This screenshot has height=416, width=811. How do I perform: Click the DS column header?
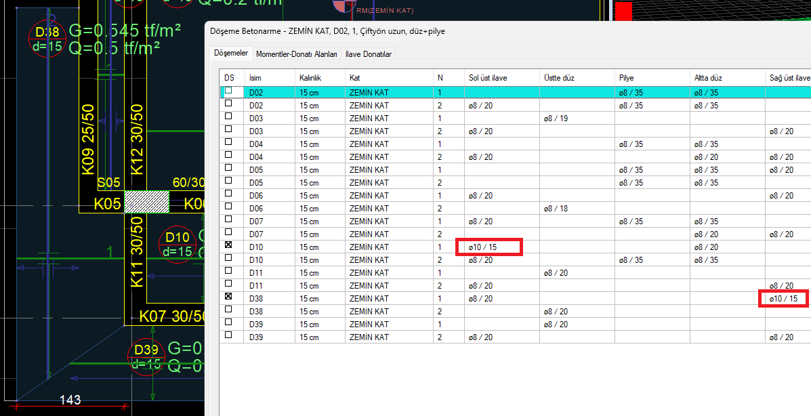[x=232, y=78]
